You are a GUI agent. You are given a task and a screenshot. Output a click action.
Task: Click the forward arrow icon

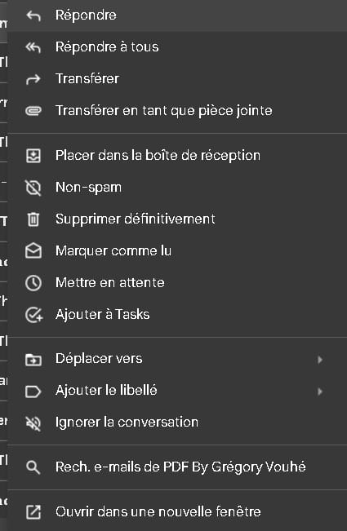33,79
